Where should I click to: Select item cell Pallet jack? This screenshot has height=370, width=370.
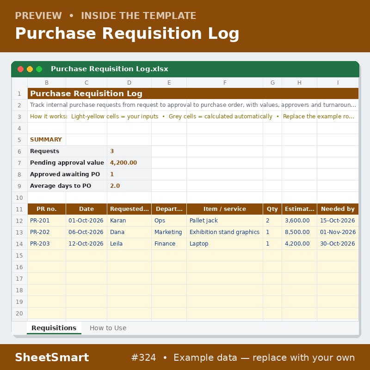pyautogui.click(x=225, y=221)
